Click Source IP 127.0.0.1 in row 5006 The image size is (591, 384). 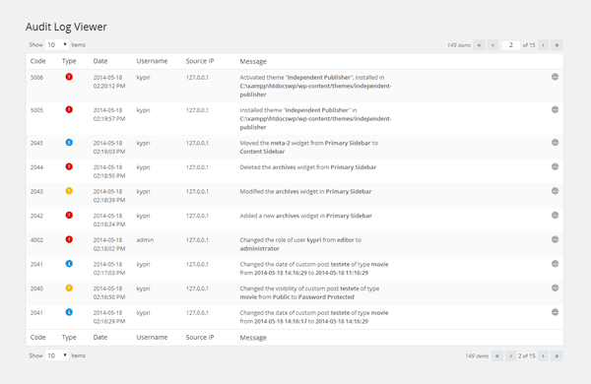[197, 77]
